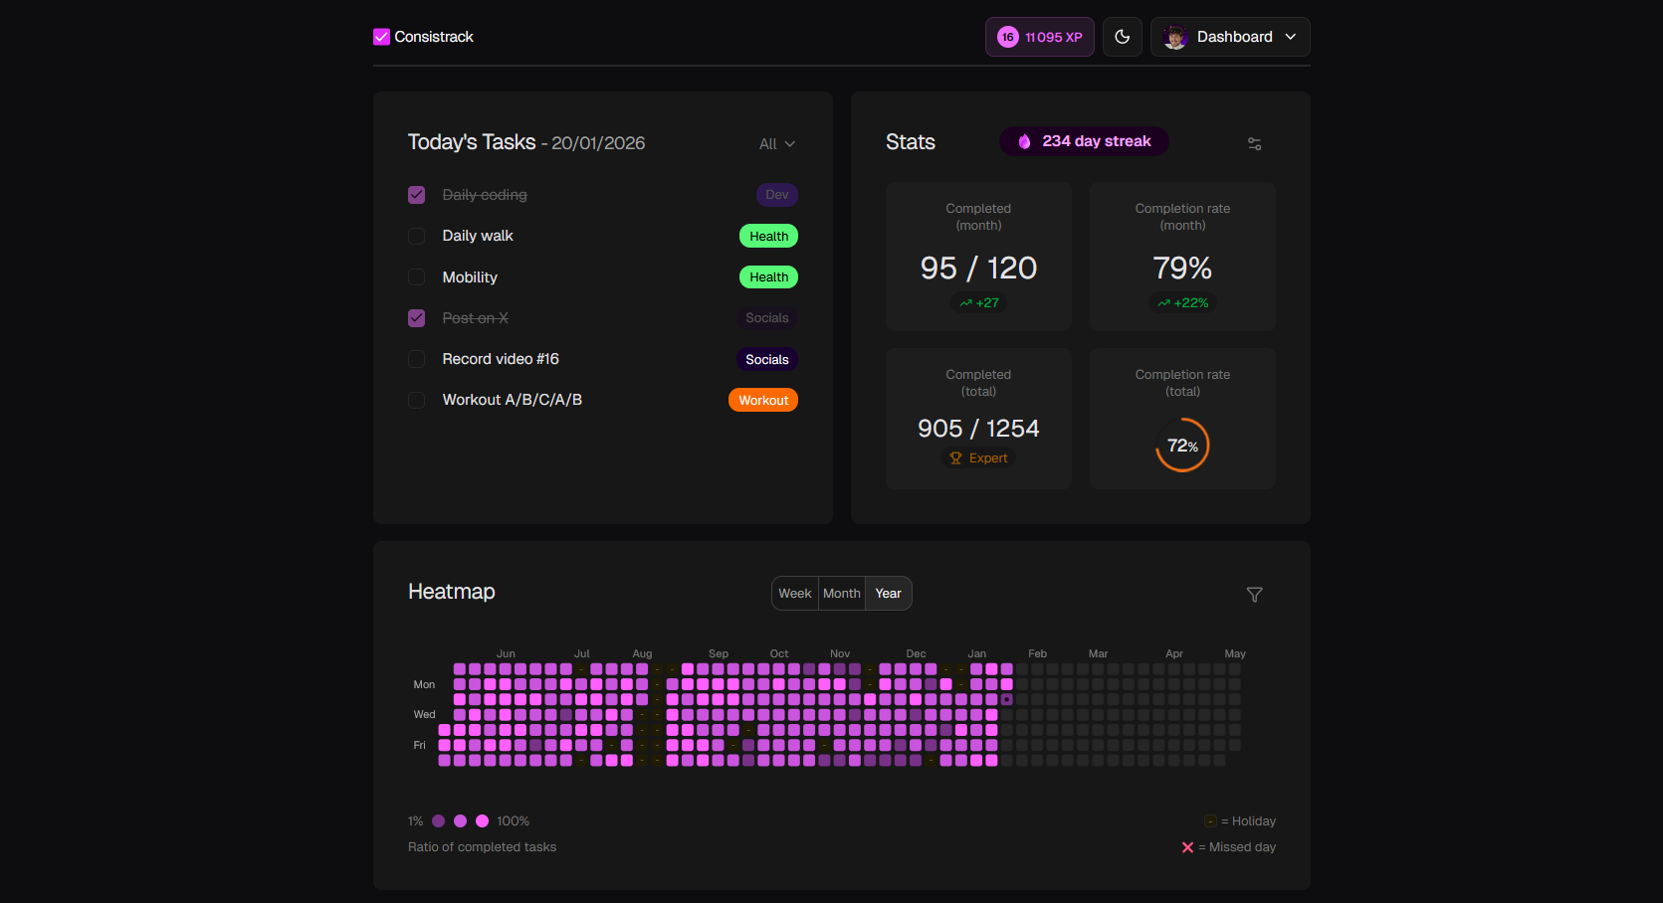The width and height of the screenshot is (1663, 903).
Task: Check the Record video #16 task
Action: [417, 359]
